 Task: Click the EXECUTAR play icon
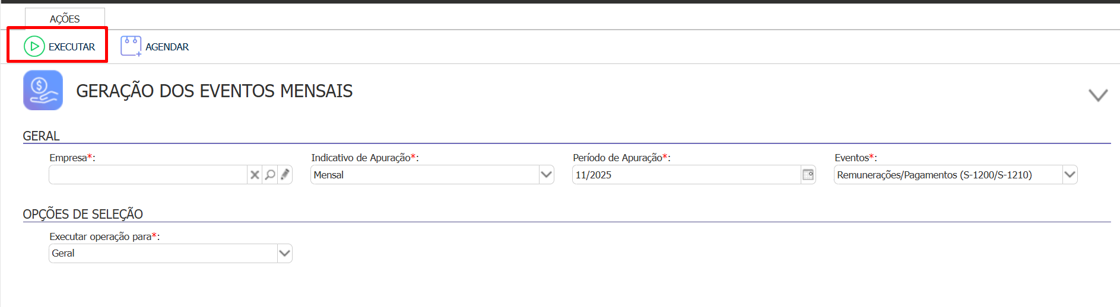34,46
